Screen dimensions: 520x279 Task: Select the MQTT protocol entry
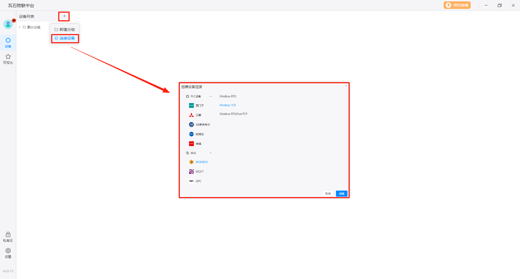click(x=199, y=172)
